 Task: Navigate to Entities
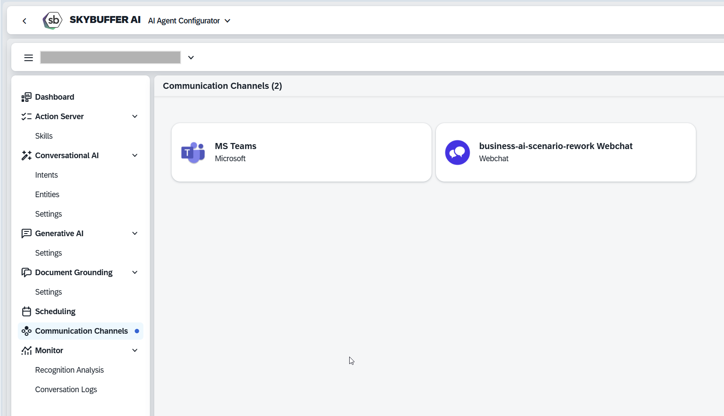[47, 195]
